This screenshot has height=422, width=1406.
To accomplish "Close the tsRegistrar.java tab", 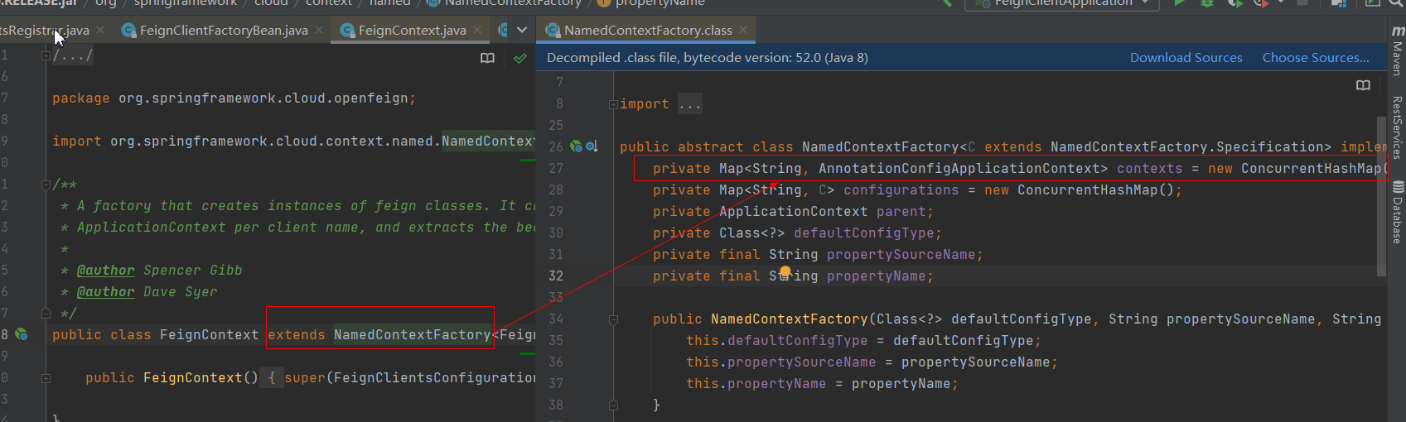I will coord(100,30).
